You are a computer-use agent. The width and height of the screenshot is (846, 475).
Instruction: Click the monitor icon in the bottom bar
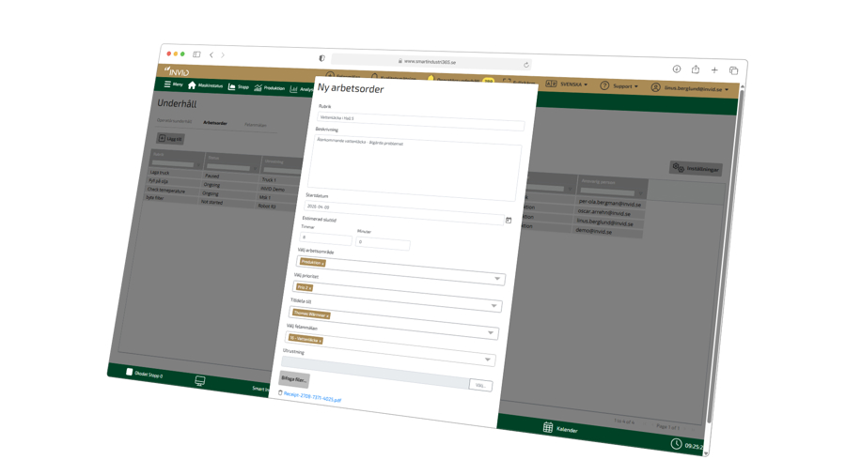click(x=200, y=381)
